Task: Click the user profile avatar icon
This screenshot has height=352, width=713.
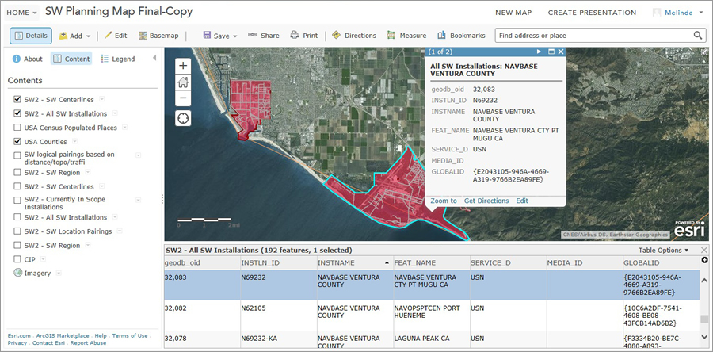Action: (x=657, y=13)
